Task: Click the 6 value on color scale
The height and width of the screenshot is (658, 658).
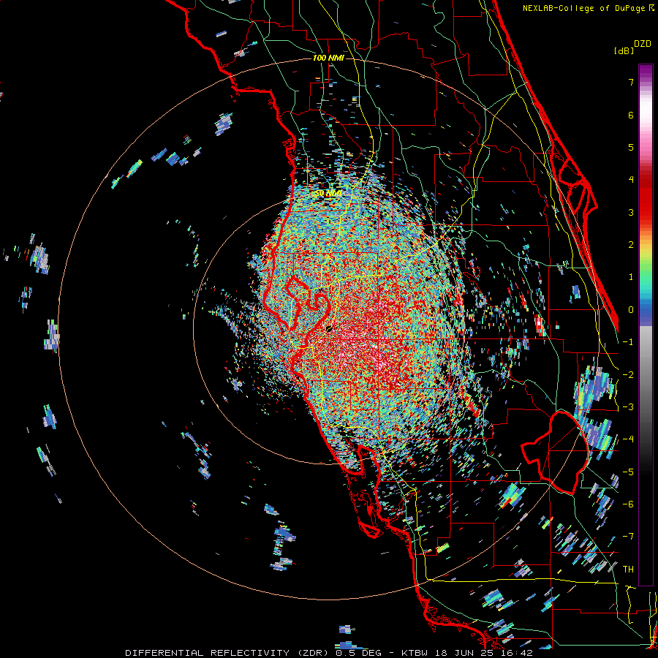Action: point(631,115)
